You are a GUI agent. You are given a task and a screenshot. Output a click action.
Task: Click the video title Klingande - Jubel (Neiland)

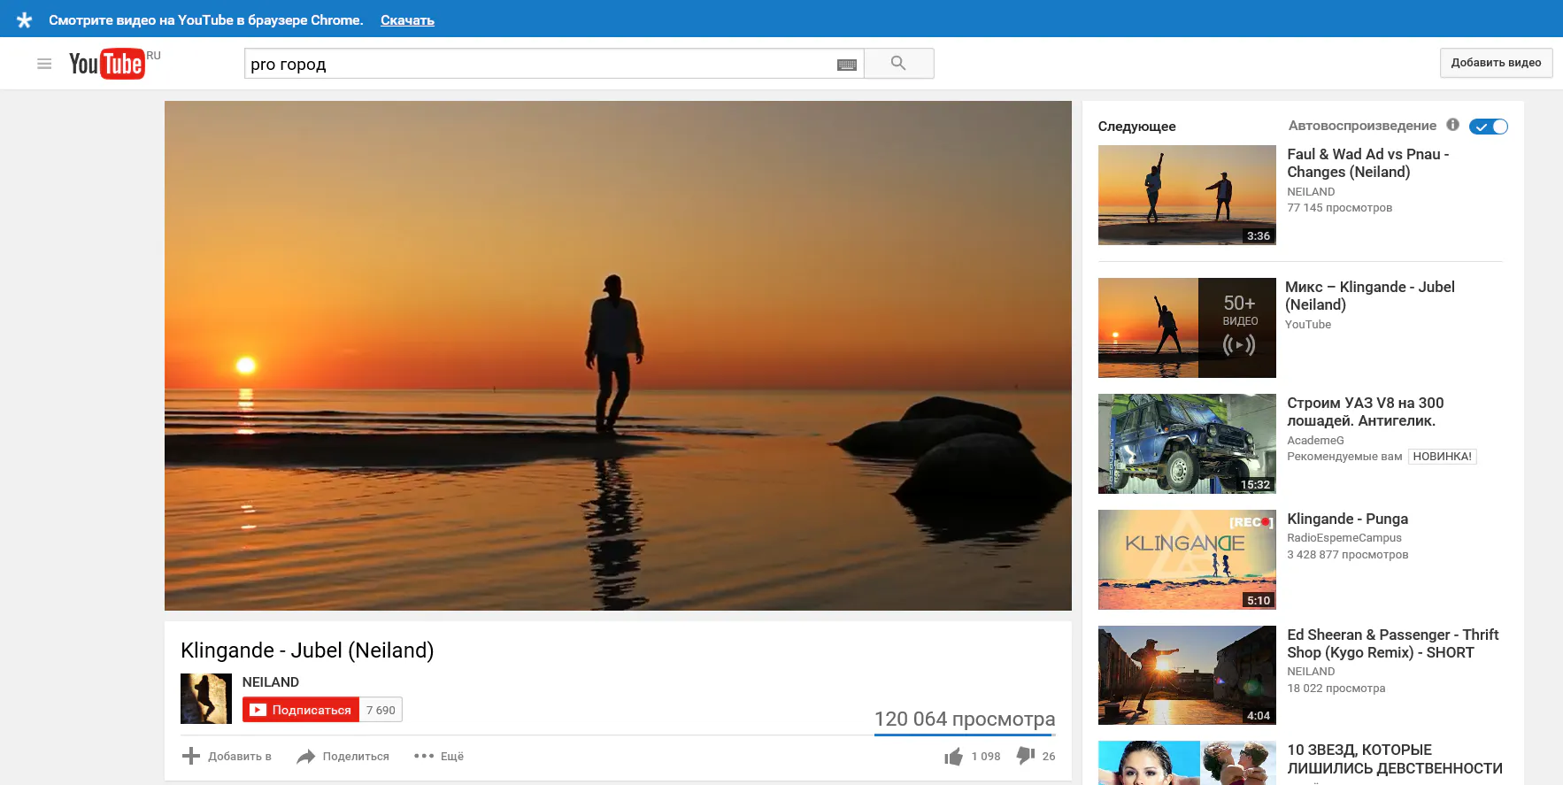tap(307, 650)
